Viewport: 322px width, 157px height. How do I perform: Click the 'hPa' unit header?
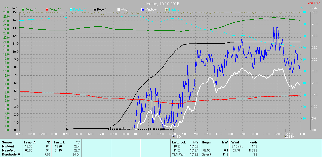click(195, 142)
